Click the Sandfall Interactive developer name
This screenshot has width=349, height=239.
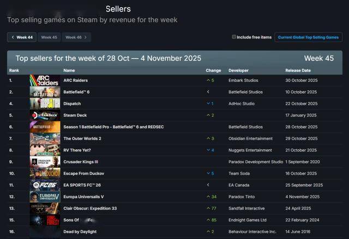point(246,209)
